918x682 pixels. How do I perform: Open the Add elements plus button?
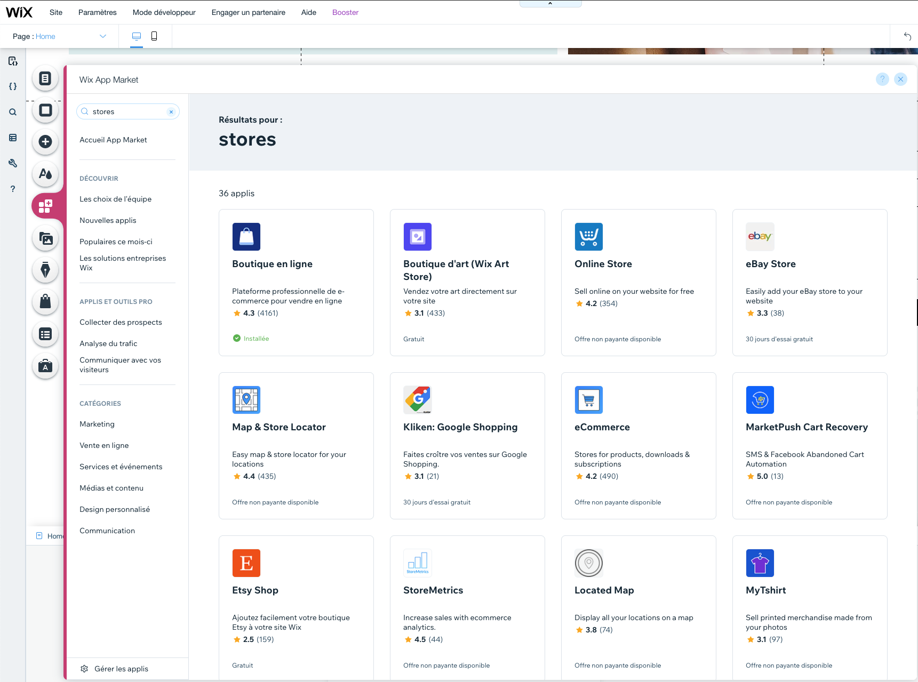point(45,141)
